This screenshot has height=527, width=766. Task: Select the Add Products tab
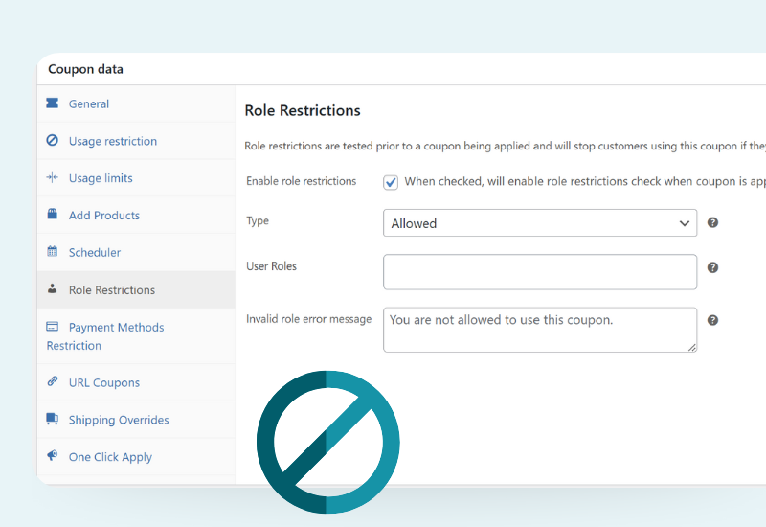[136, 215]
